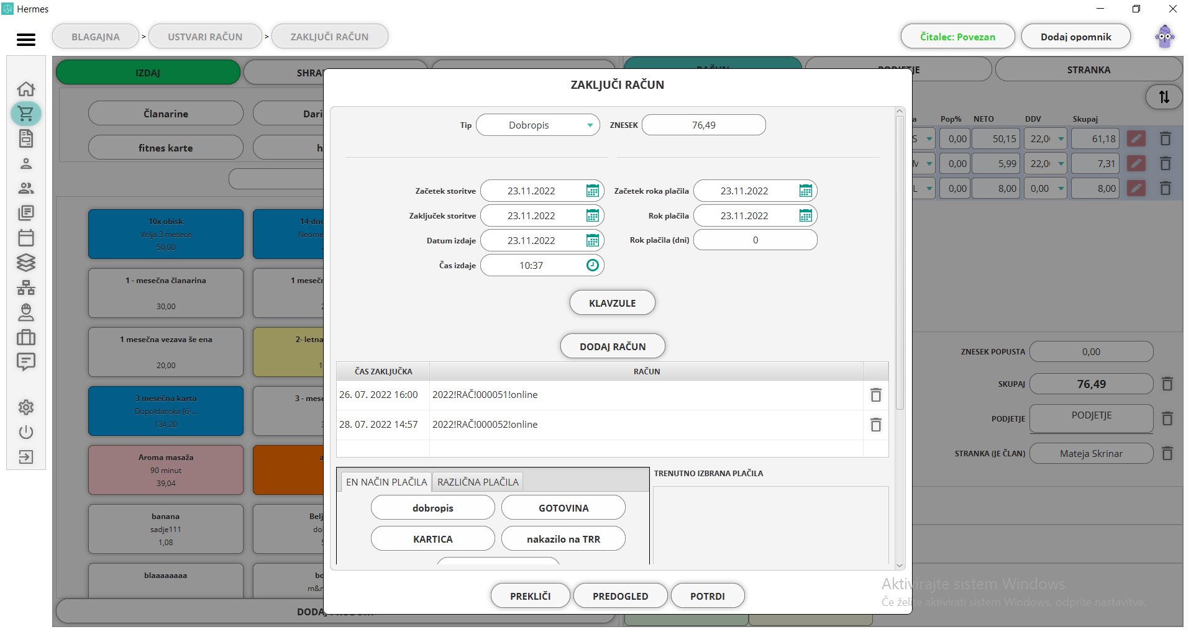Click the Rok plačila (dni) field
Image resolution: width=1191 pixels, height=637 pixels.
755,240
